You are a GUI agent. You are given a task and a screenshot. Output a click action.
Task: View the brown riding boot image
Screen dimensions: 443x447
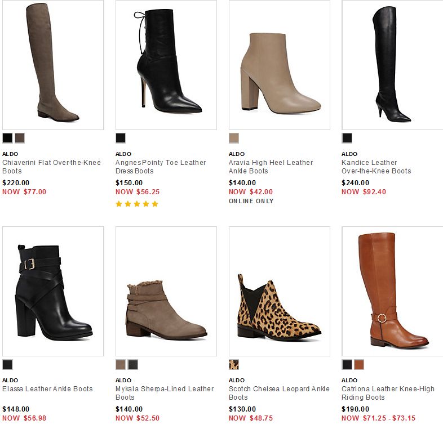[392, 292]
